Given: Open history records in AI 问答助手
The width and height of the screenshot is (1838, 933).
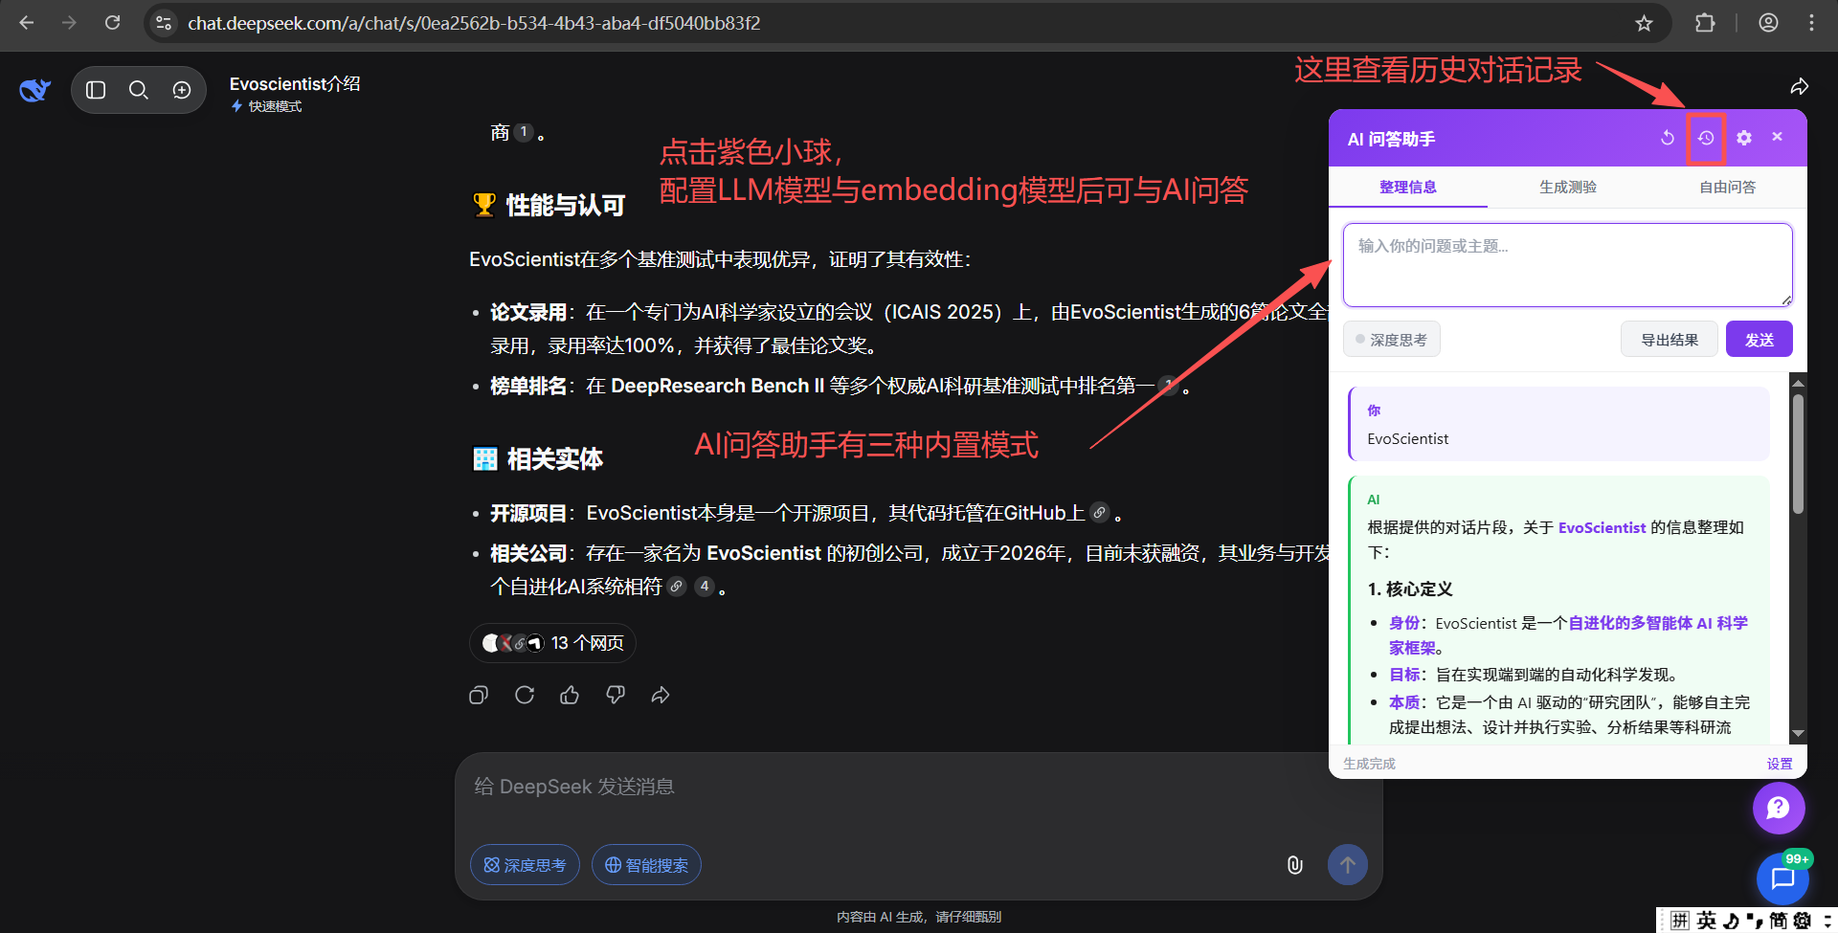Looking at the screenshot, I should (x=1706, y=138).
